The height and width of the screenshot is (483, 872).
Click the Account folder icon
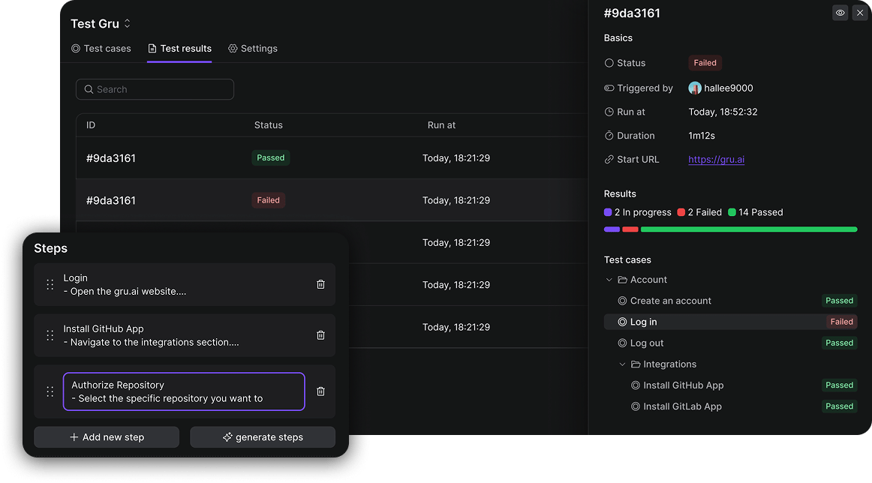click(x=622, y=280)
